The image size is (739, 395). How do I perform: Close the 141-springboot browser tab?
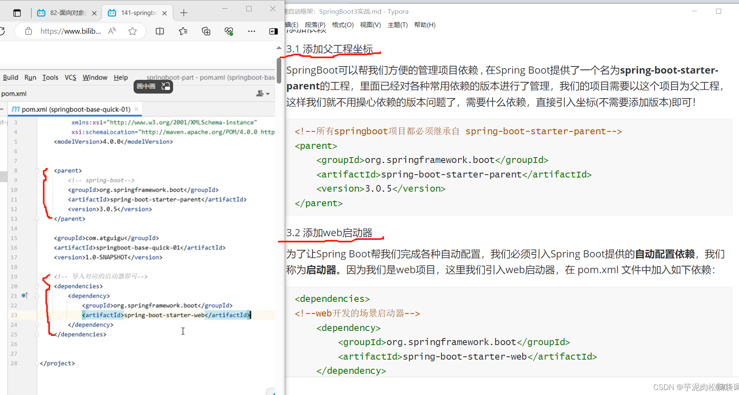164,13
